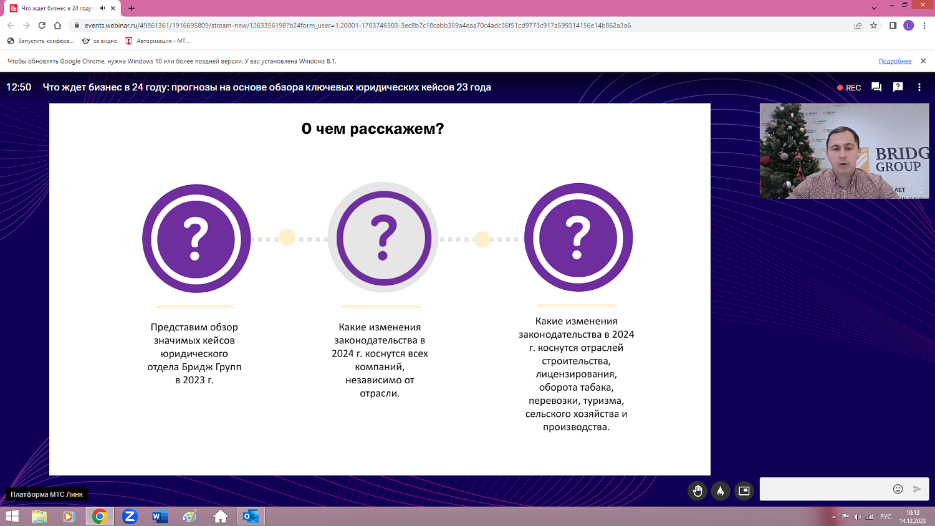Open webinar more options menu

pyautogui.click(x=919, y=87)
